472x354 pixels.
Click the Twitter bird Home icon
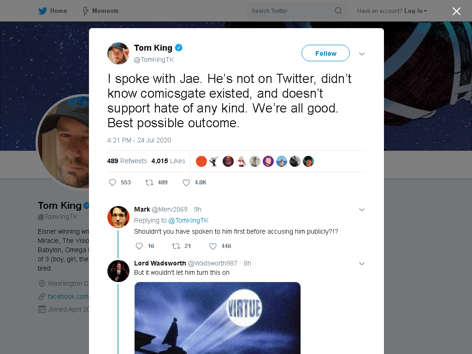click(42, 11)
